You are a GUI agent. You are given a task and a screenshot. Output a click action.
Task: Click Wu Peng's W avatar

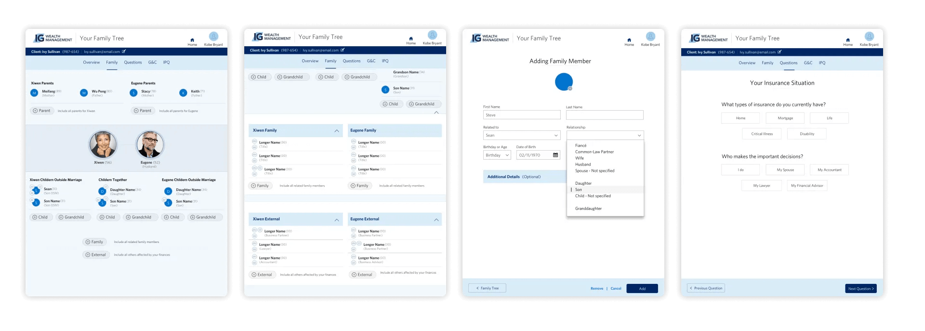tap(84, 93)
